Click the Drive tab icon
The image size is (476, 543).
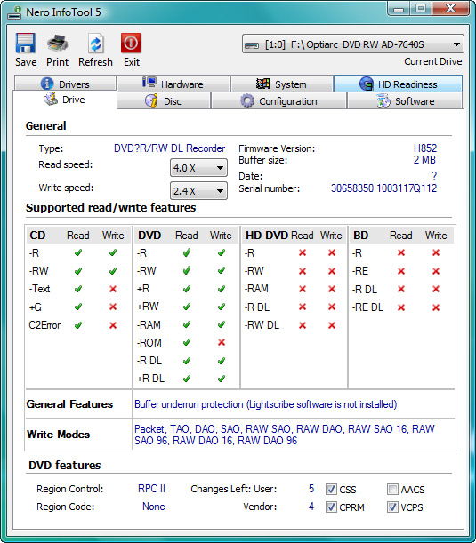coord(51,99)
